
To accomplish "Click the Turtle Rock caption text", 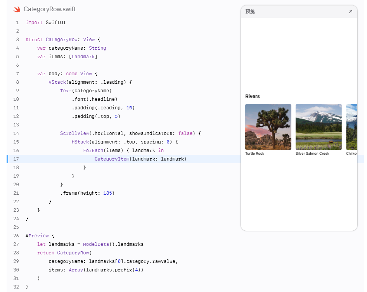I will [254, 154].
